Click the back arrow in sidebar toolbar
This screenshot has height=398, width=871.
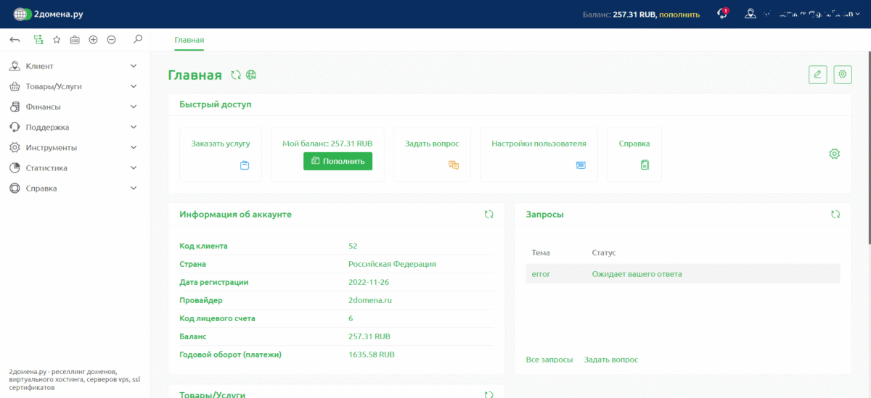click(15, 40)
